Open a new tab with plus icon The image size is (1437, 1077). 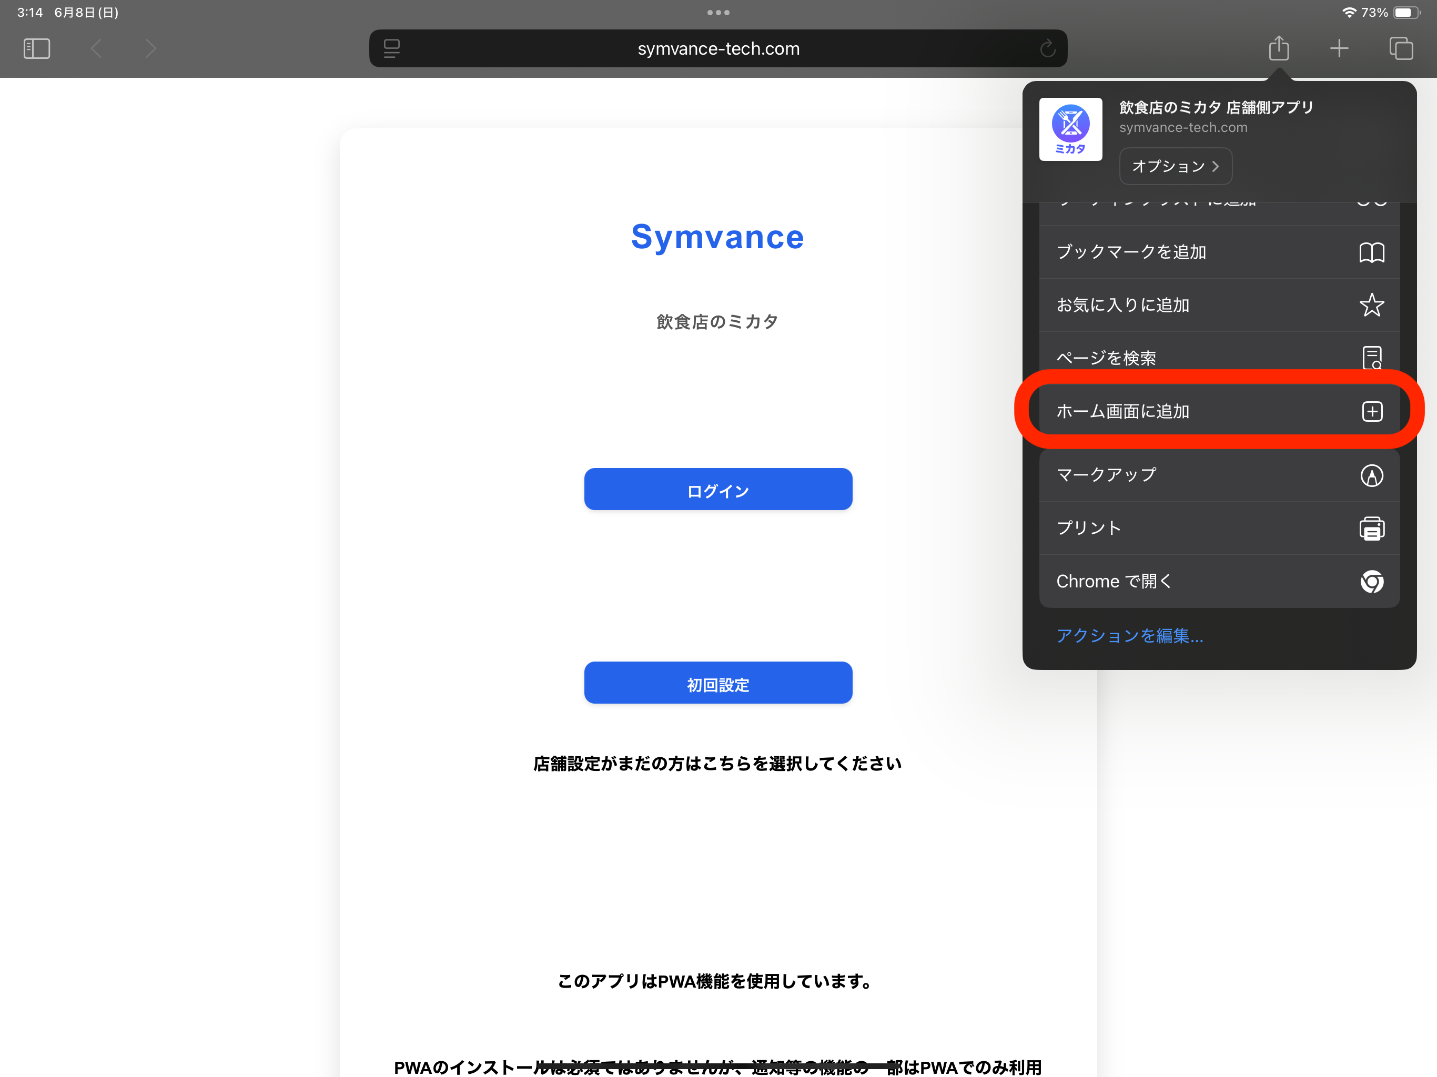pos(1339,48)
